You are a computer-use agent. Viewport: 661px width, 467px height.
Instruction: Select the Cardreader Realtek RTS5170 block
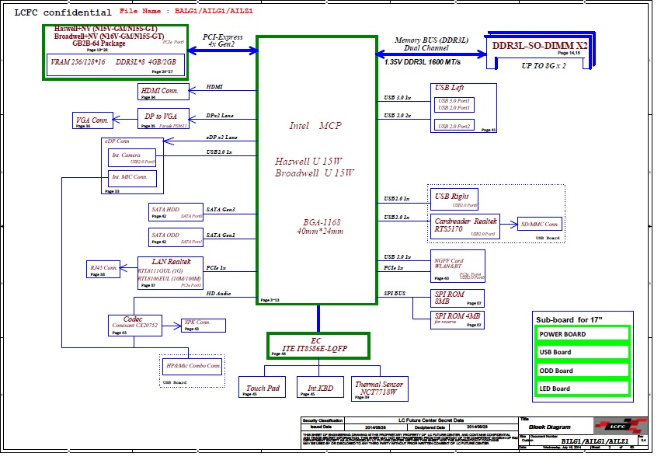click(465, 227)
